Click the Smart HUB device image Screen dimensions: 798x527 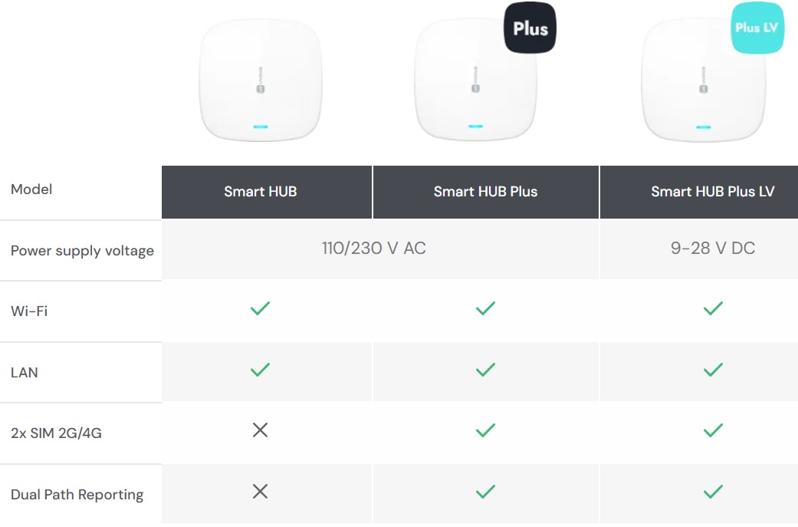[260, 81]
